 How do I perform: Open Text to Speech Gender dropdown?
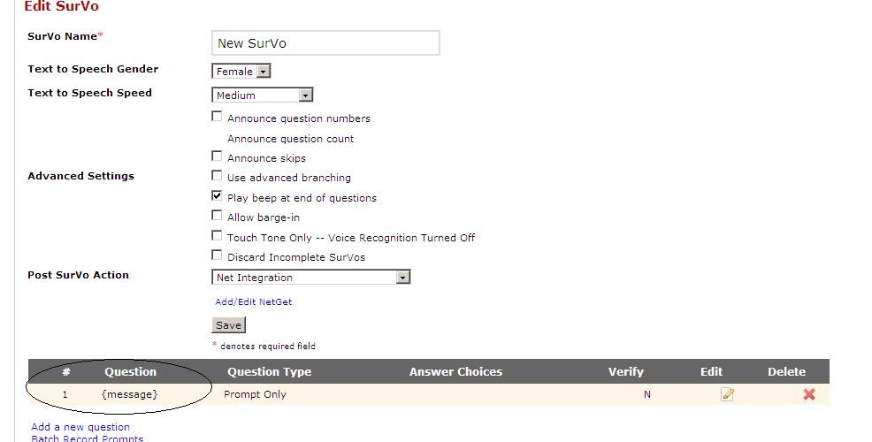[x=241, y=72]
